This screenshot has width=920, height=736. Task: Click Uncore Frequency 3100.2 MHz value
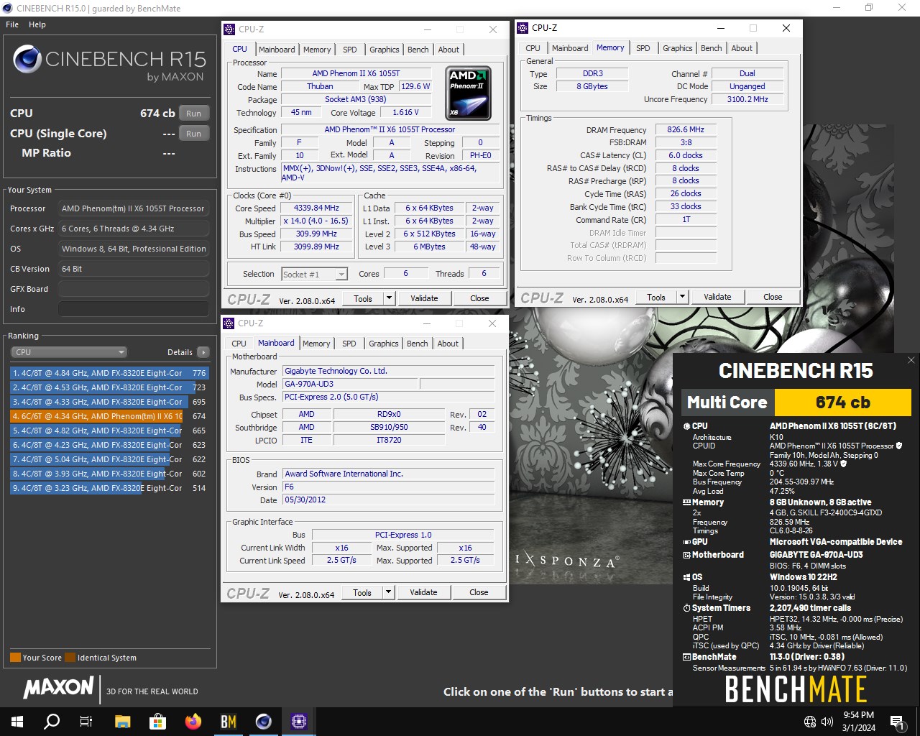point(747,99)
